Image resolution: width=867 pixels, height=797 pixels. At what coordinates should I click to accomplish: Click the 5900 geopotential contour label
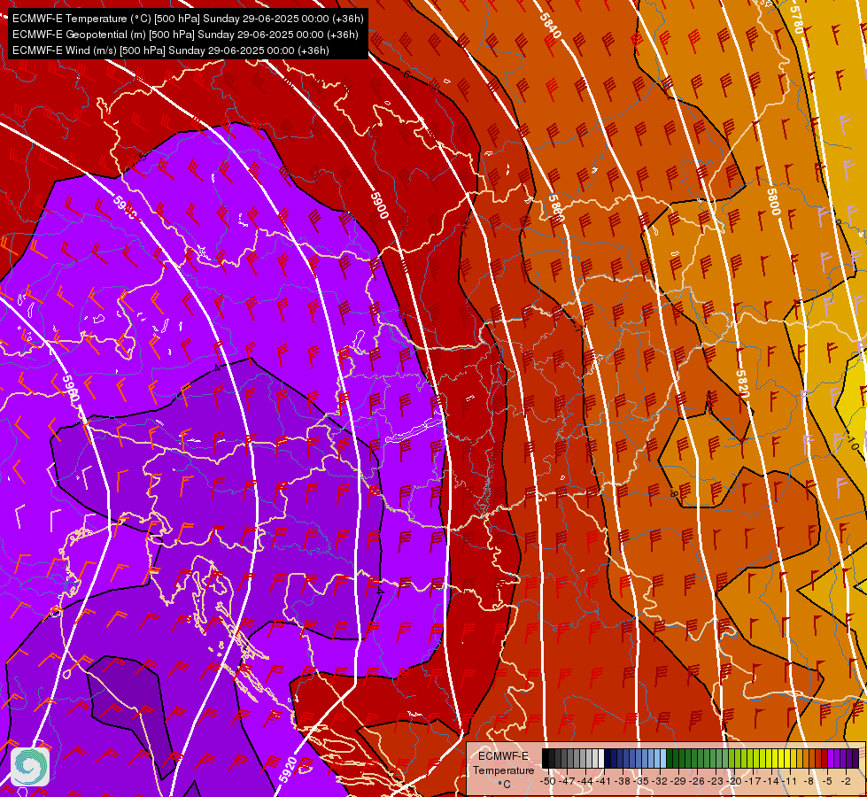[x=379, y=205]
